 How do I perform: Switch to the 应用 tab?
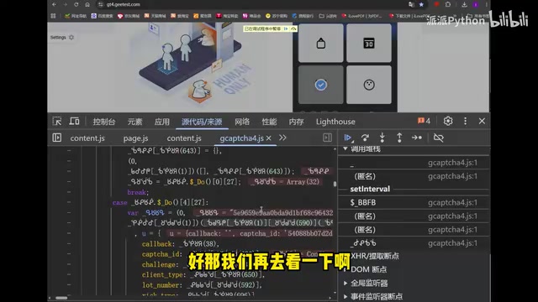pos(162,122)
